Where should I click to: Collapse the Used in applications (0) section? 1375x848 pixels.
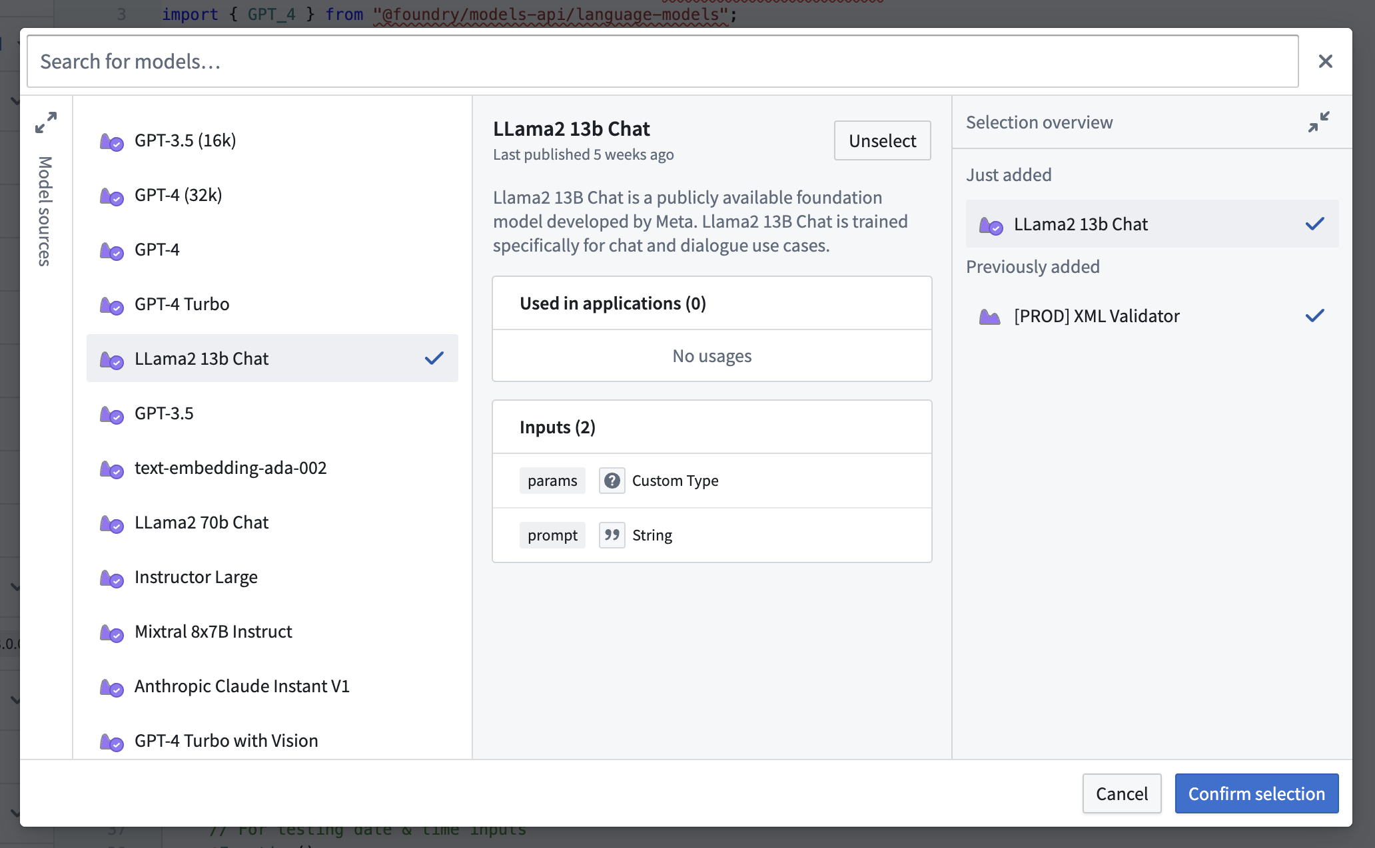pos(711,304)
